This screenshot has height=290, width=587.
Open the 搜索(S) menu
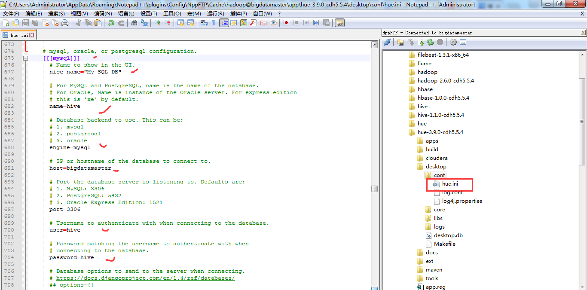(56, 14)
